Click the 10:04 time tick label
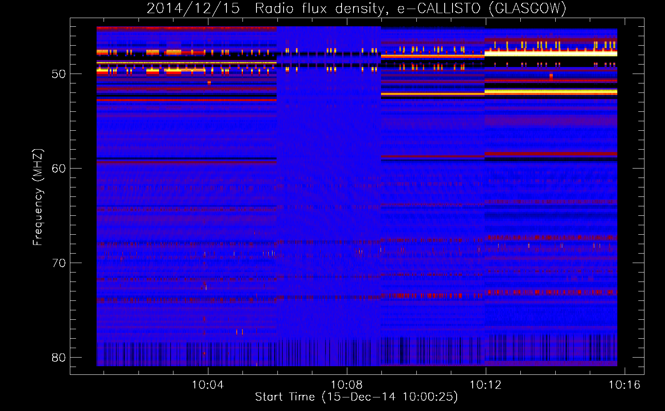This screenshot has height=411, width=665. click(x=208, y=385)
